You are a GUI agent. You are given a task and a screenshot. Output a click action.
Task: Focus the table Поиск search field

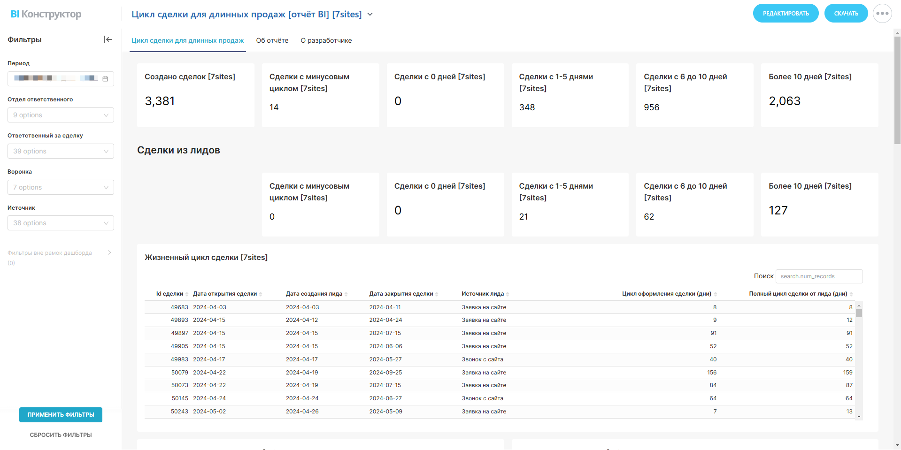pyautogui.click(x=819, y=276)
